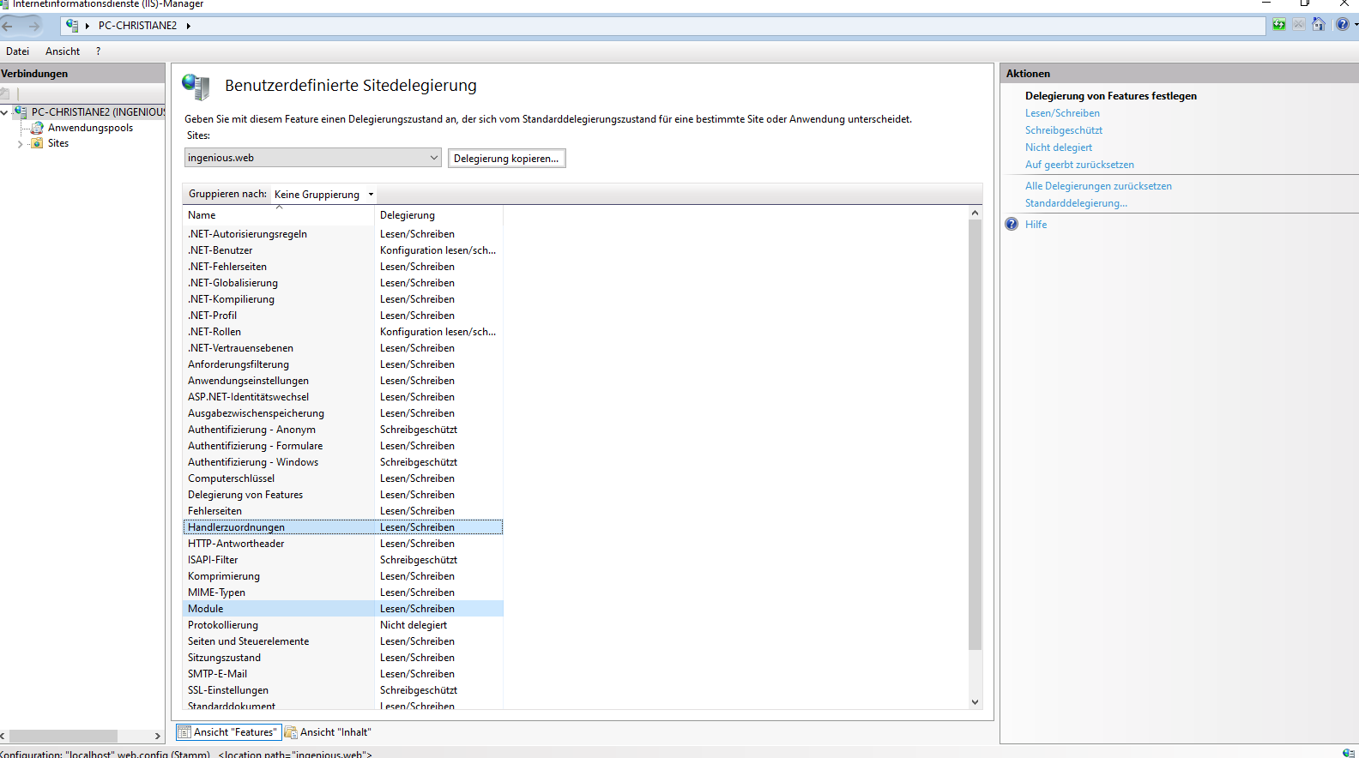The image size is (1359, 758).
Task: Switch to Ansicht "Inhalt" tab
Action: [329, 732]
